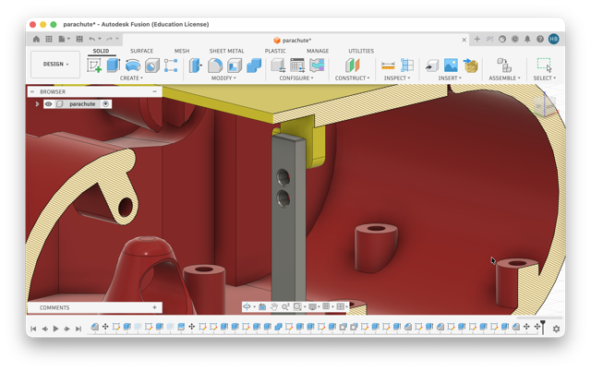Open the DESIGN workspace dropdown
This screenshot has width=591, height=371.
[55, 64]
